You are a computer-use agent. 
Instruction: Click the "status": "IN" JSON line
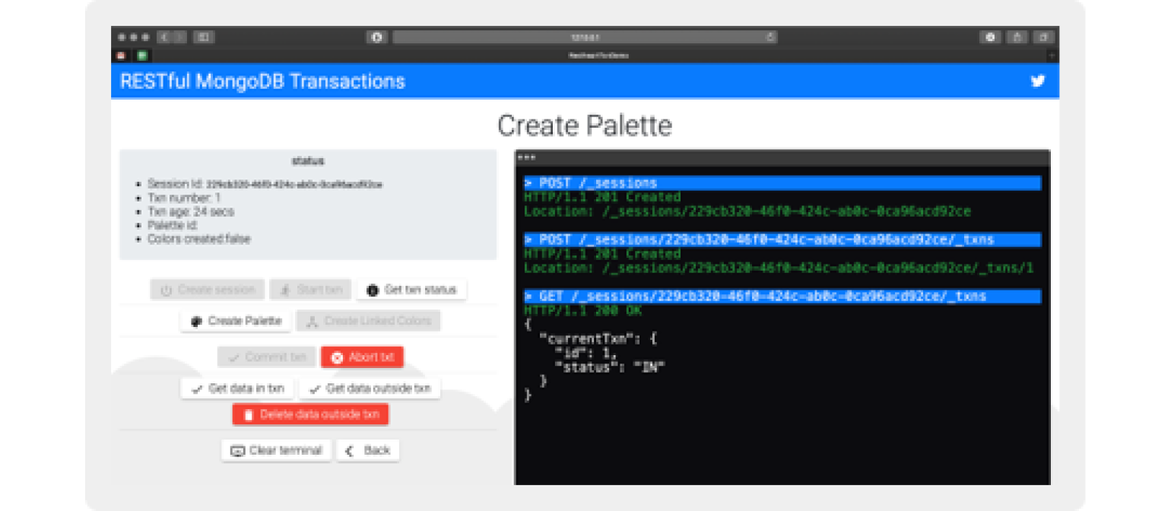pos(610,367)
